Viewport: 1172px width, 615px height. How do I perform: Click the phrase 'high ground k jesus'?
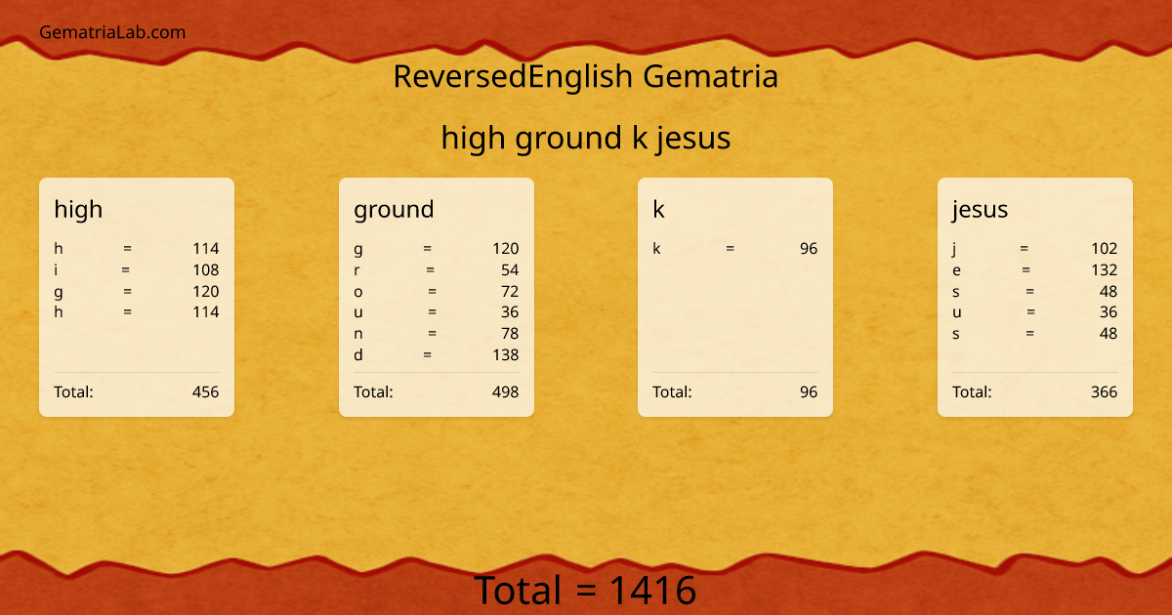tap(586, 138)
